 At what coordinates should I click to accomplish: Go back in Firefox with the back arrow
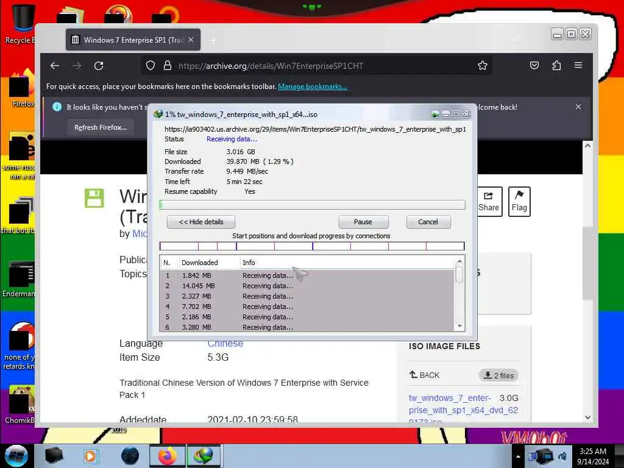coord(55,66)
